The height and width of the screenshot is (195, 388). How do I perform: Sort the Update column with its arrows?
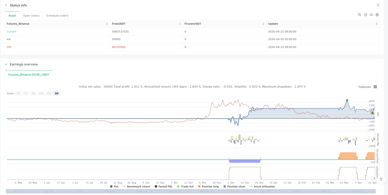click(x=376, y=24)
